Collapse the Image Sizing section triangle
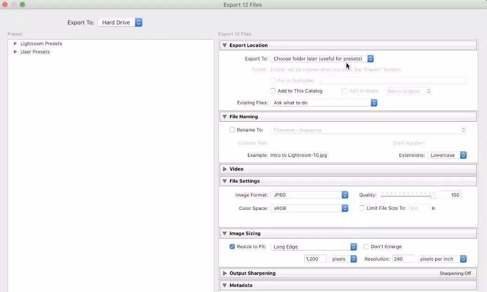Screen dimensions: 487x292 (x=224, y=234)
